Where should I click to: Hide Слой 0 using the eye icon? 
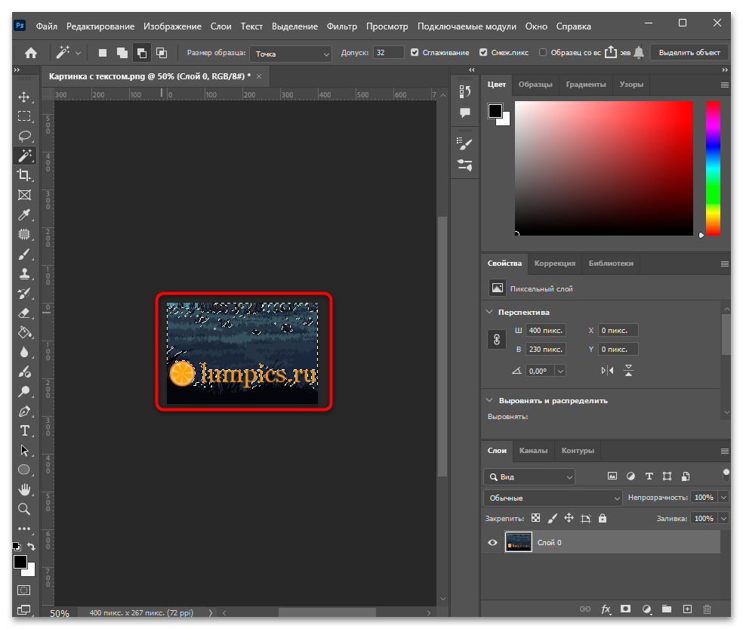coord(493,543)
